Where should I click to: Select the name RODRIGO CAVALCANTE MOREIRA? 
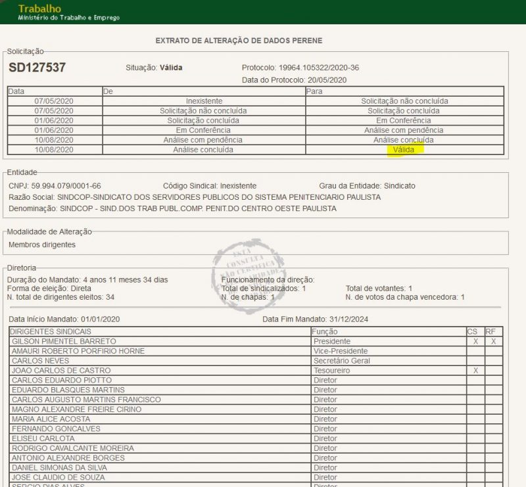click(x=73, y=448)
